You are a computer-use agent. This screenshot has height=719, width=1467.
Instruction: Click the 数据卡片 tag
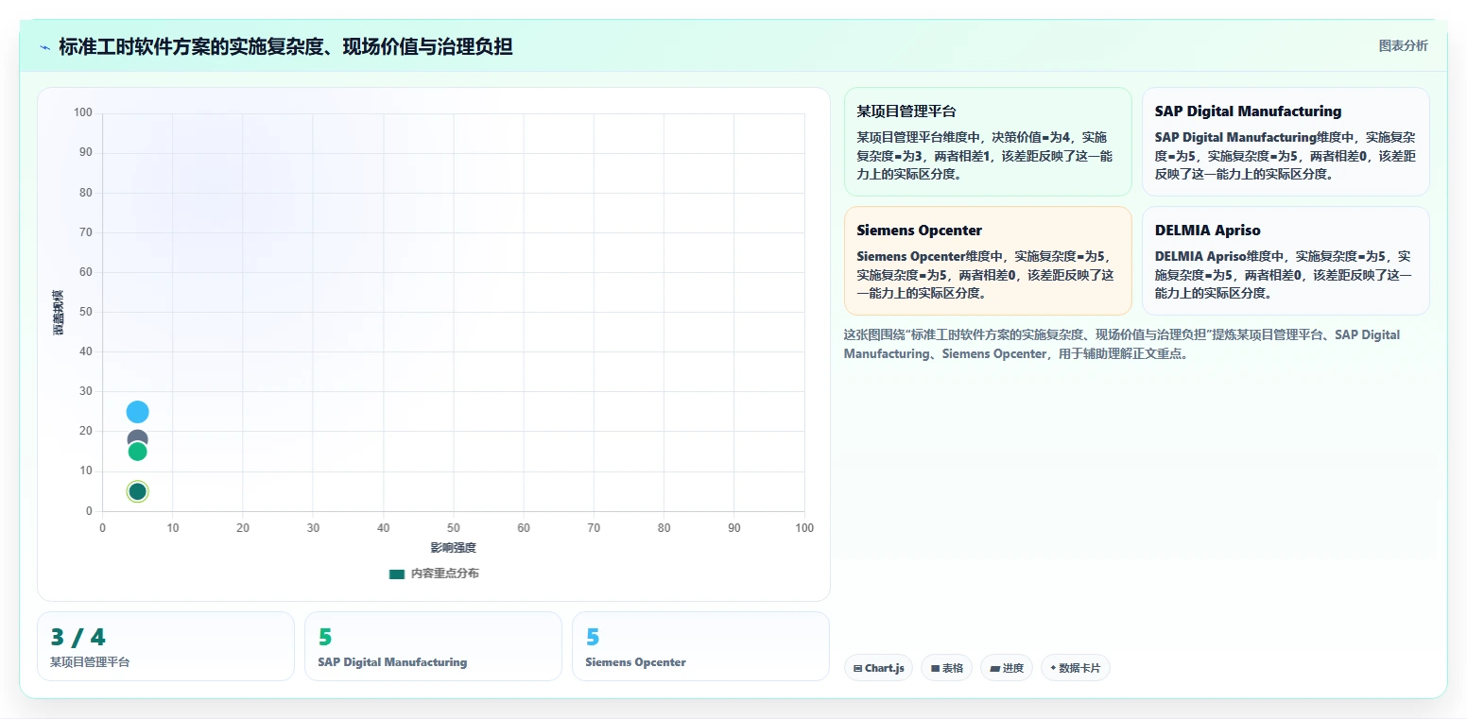[x=1076, y=668]
